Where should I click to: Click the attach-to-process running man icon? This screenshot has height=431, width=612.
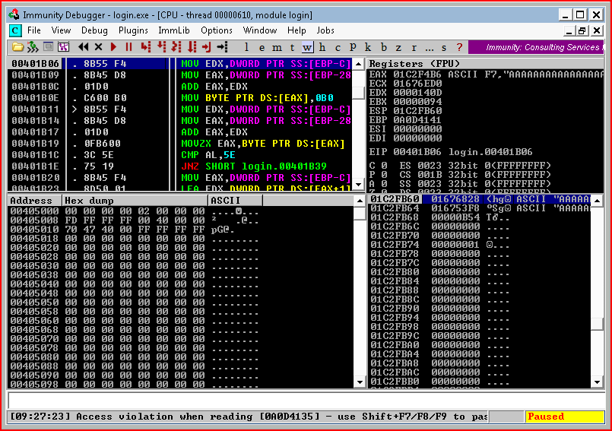(x=33, y=47)
